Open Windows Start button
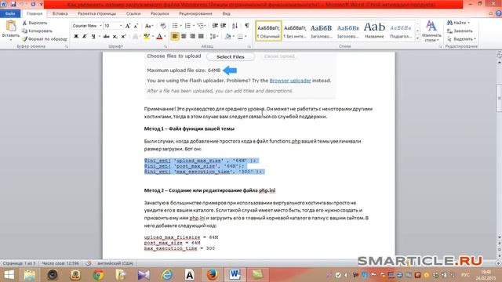The image size is (502, 282). [x=9, y=275]
